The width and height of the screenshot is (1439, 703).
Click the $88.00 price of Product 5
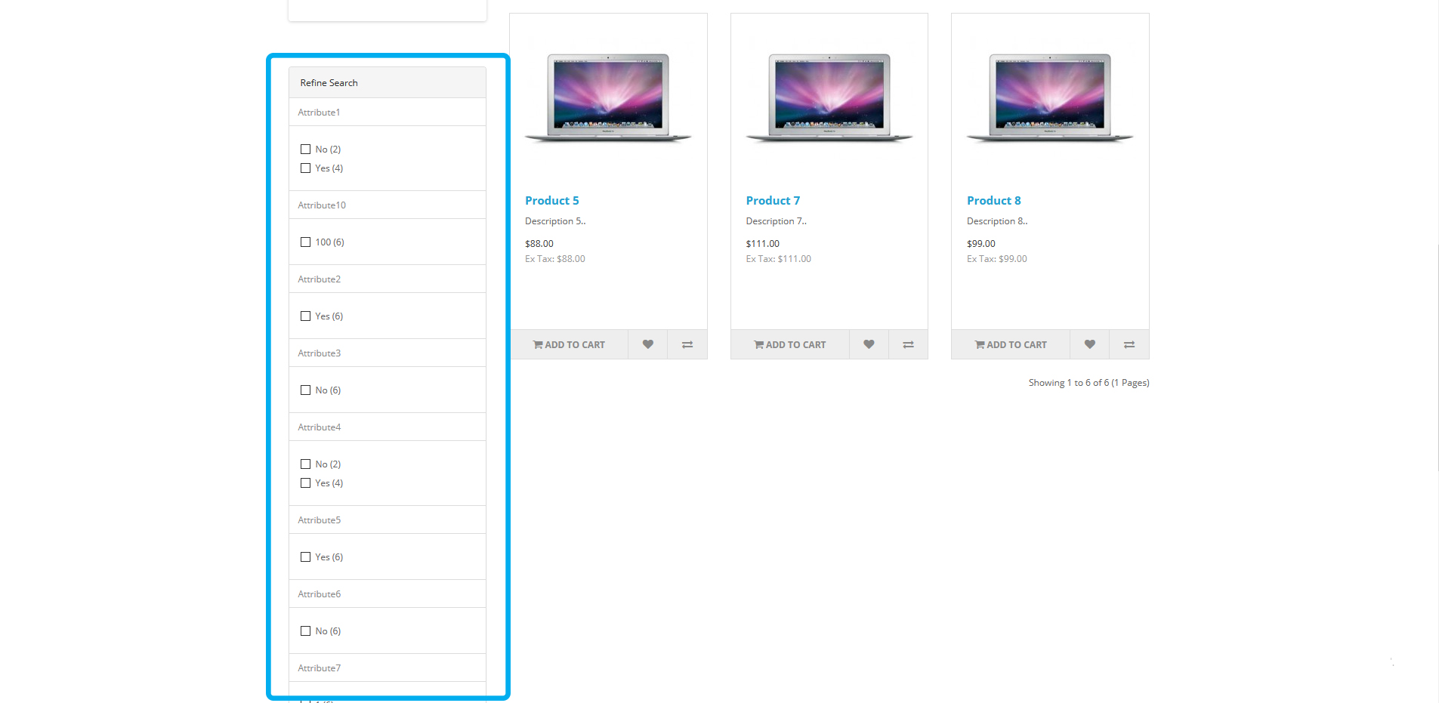click(x=539, y=244)
